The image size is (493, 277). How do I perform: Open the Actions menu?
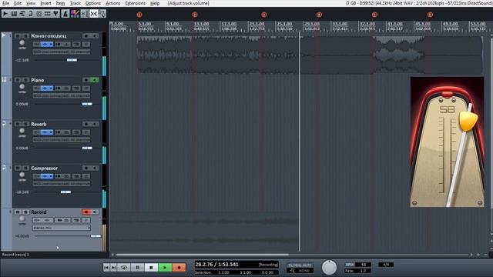tap(113, 3)
